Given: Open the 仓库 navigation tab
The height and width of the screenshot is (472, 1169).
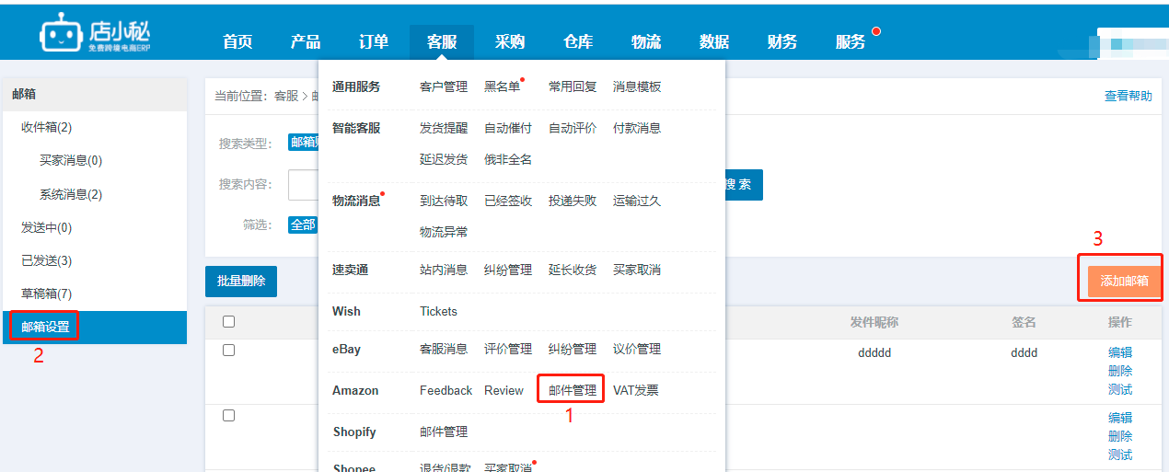Looking at the screenshot, I should click(x=578, y=41).
